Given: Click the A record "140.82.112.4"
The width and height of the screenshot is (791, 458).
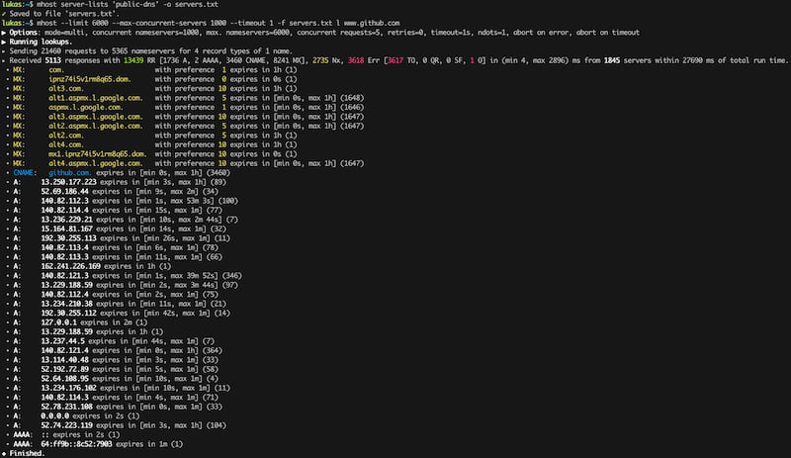Looking at the screenshot, I should 64,295.
